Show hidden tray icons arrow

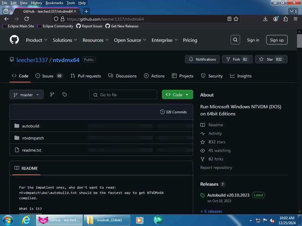[251, 220]
